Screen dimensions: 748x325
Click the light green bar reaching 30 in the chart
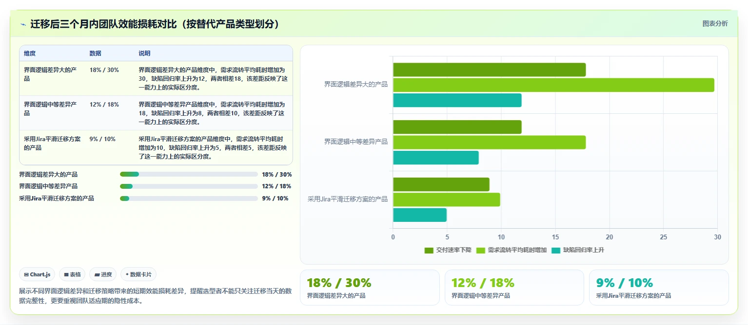[553, 85]
